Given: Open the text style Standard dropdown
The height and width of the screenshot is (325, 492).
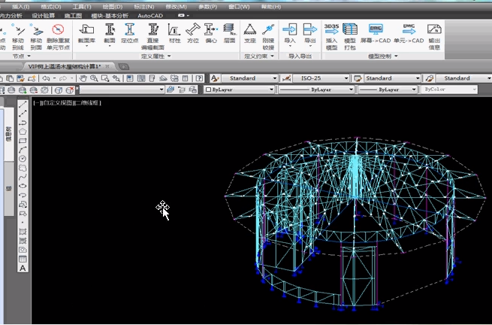Looking at the screenshot, I should [249, 78].
